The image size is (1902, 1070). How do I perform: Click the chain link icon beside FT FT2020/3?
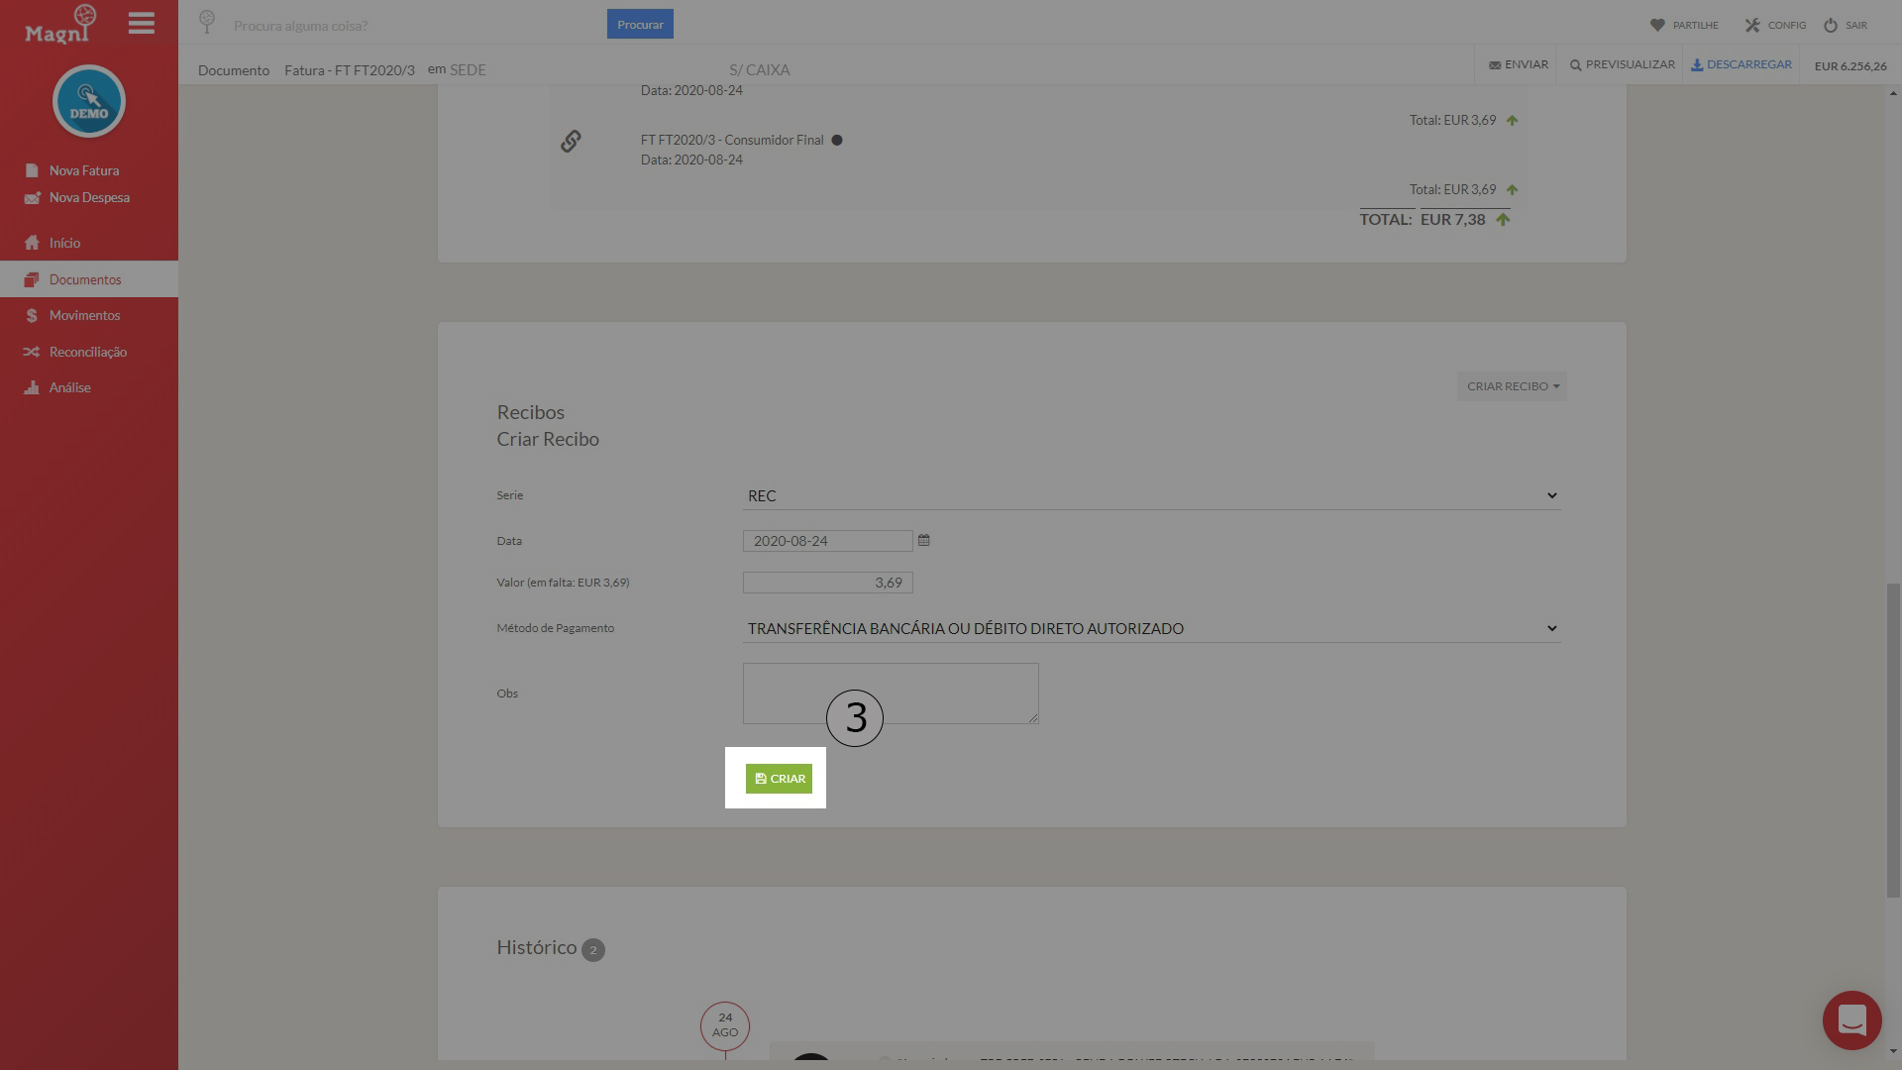(571, 141)
